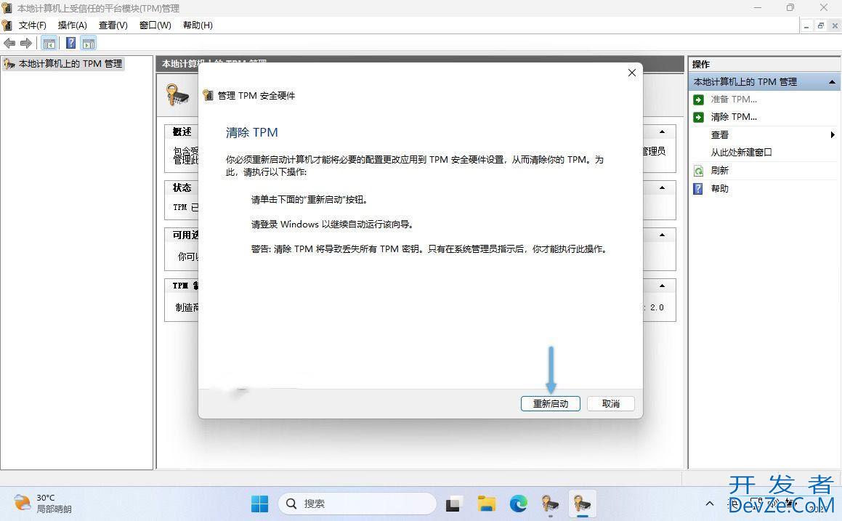Click 帮助 in the Actions pane
This screenshot has height=521, width=842.
(719, 188)
